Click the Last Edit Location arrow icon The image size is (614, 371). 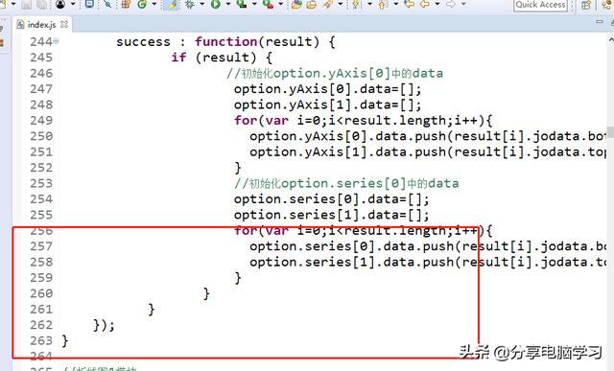click(410, 4)
